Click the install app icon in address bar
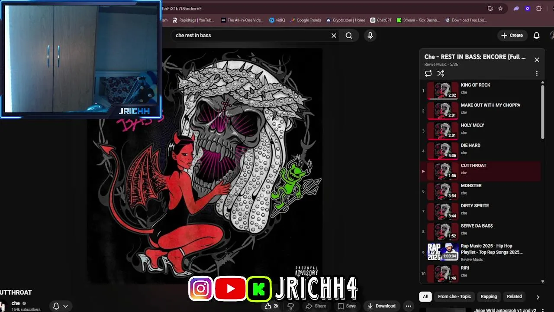Screen dimensions: 554x312 (490, 8)
